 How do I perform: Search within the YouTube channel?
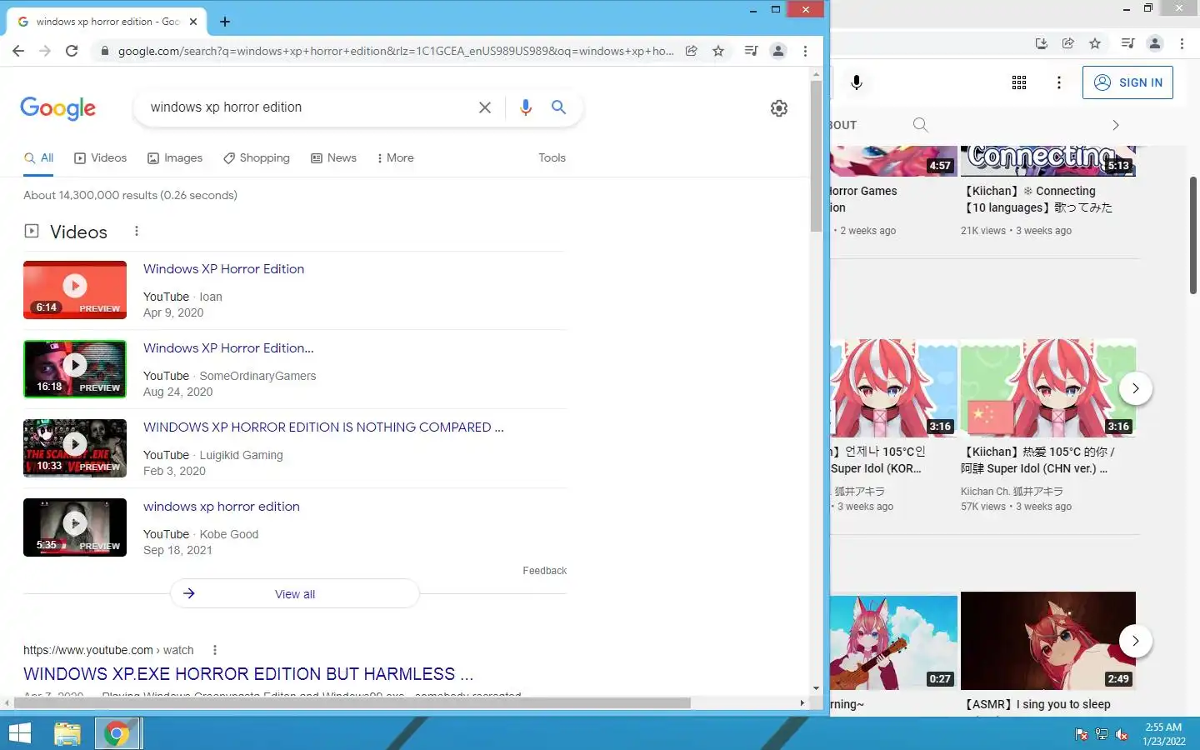pyautogui.click(x=920, y=125)
